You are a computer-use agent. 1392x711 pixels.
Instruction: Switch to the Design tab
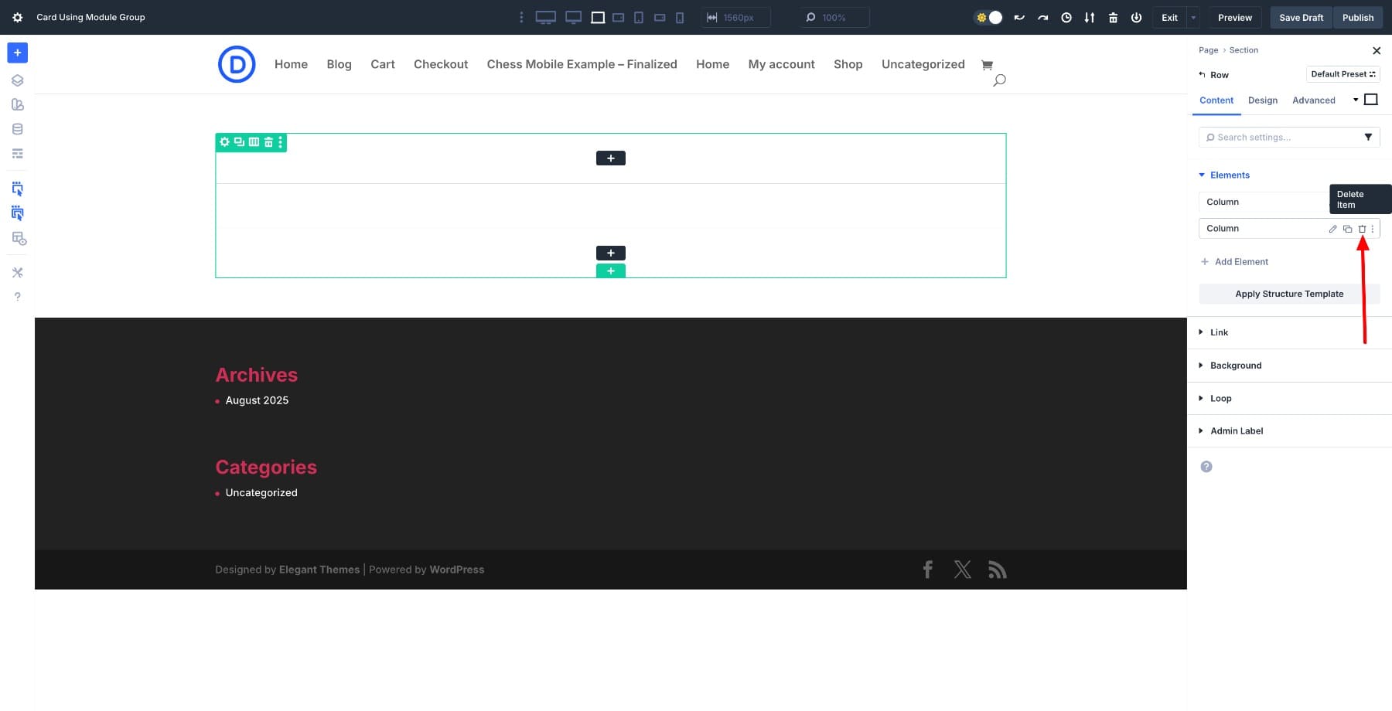(1263, 100)
